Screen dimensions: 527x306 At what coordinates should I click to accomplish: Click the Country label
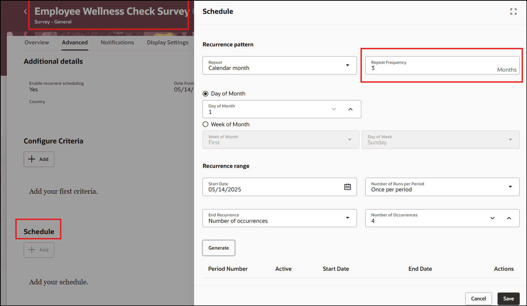(x=37, y=102)
